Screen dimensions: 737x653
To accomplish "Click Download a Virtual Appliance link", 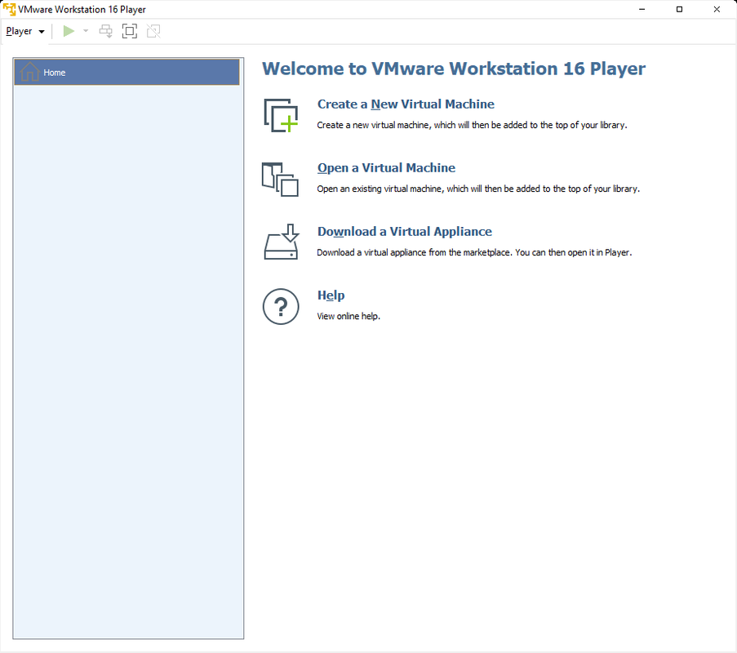I will [405, 231].
